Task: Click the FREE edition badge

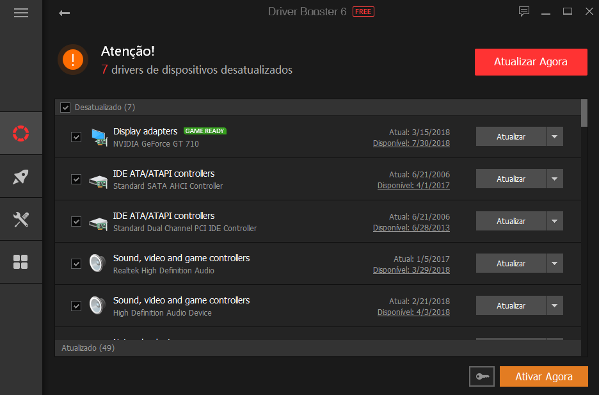Action: pos(363,12)
